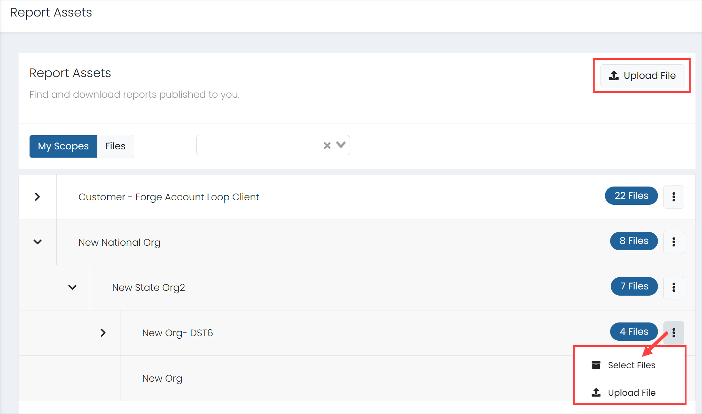
Task: Click the archive box icon beside Select Files
Action: [596, 365]
